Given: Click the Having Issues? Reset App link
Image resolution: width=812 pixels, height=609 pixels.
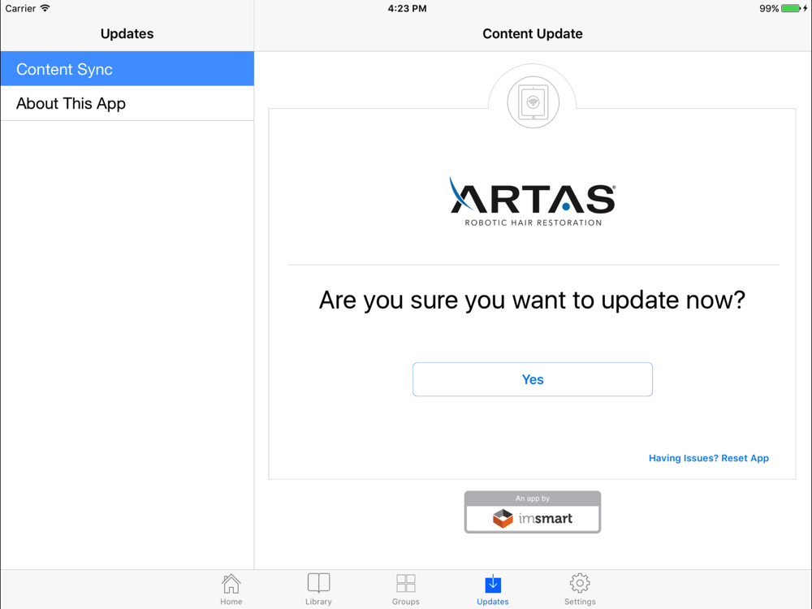Looking at the screenshot, I should pyautogui.click(x=708, y=458).
